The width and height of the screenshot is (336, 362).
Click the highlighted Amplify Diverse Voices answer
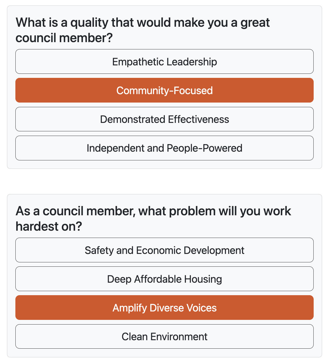click(165, 307)
